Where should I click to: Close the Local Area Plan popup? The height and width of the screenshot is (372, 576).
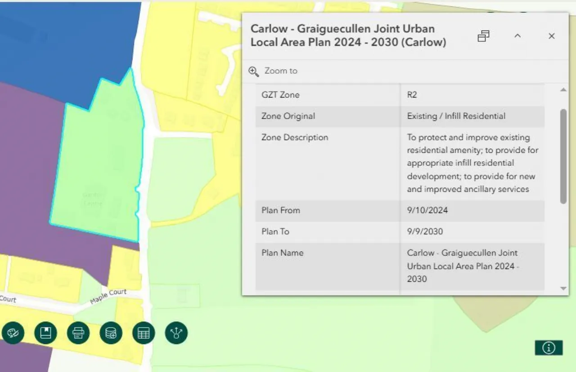pos(551,36)
